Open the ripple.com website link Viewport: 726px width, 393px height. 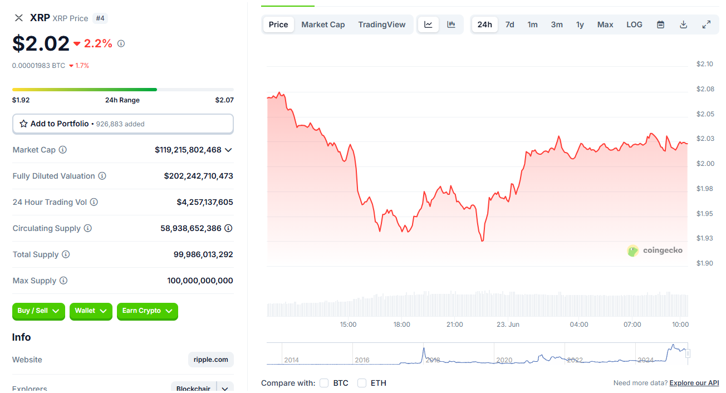point(211,360)
